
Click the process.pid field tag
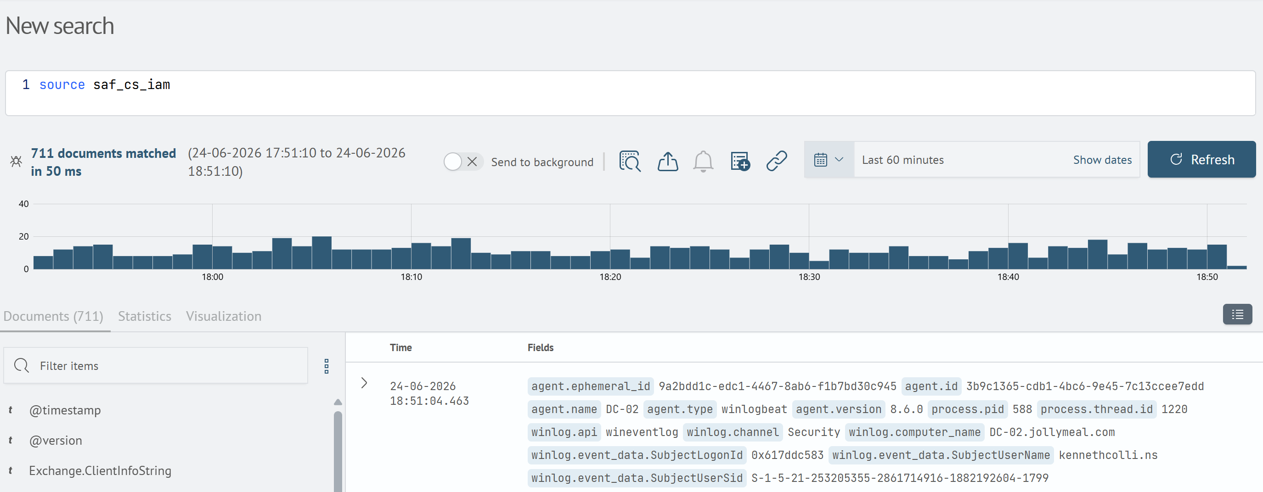[x=967, y=409]
